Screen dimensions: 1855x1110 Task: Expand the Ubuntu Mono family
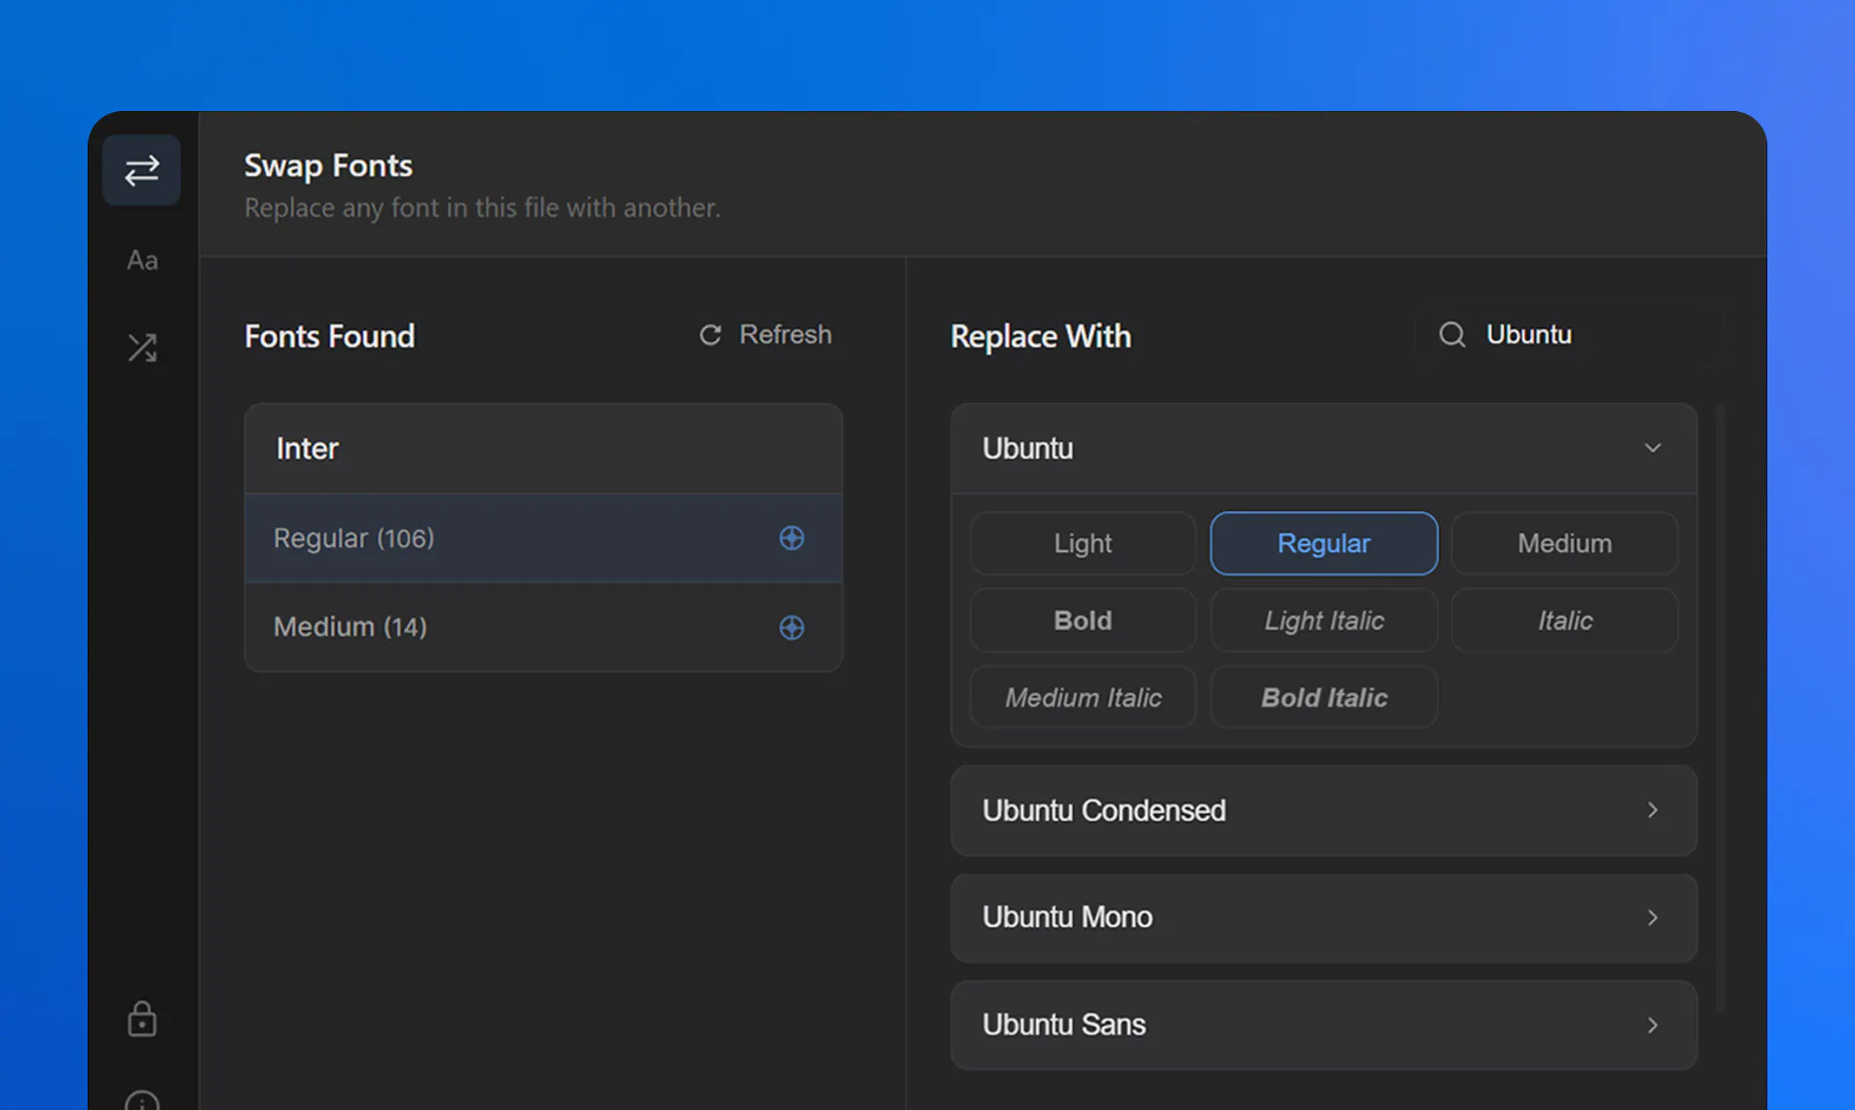point(1323,917)
